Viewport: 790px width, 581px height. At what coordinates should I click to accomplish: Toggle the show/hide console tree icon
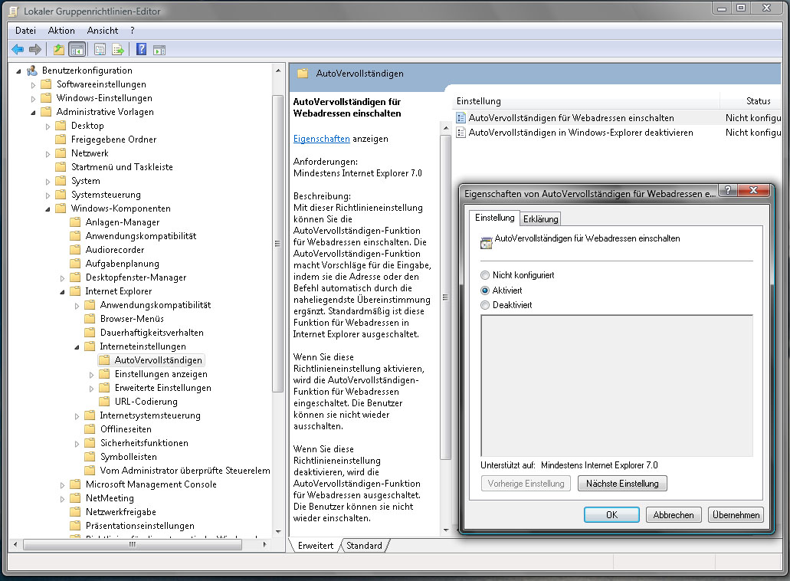(x=77, y=49)
